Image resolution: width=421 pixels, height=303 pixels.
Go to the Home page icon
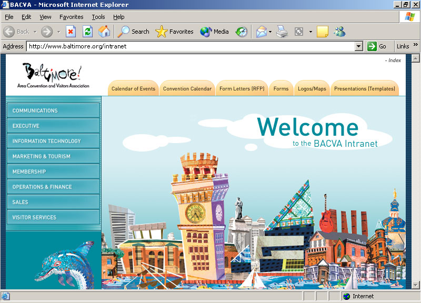click(104, 32)
